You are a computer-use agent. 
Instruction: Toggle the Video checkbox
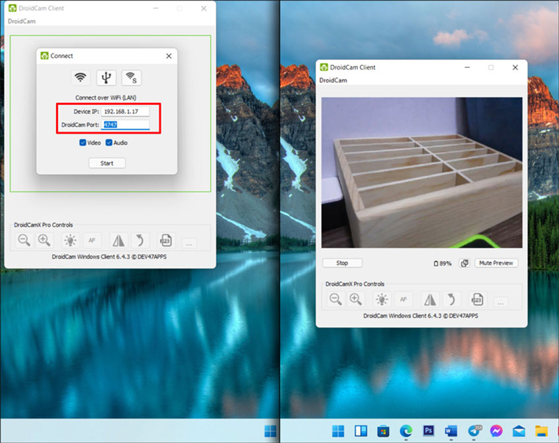pyautogui.click(x=90, y=143)
